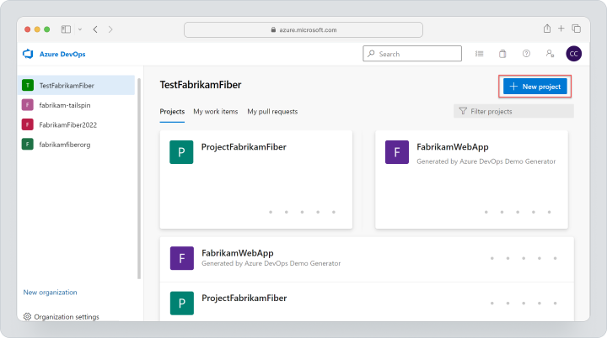Click the New project button

[x=535, y=87]
